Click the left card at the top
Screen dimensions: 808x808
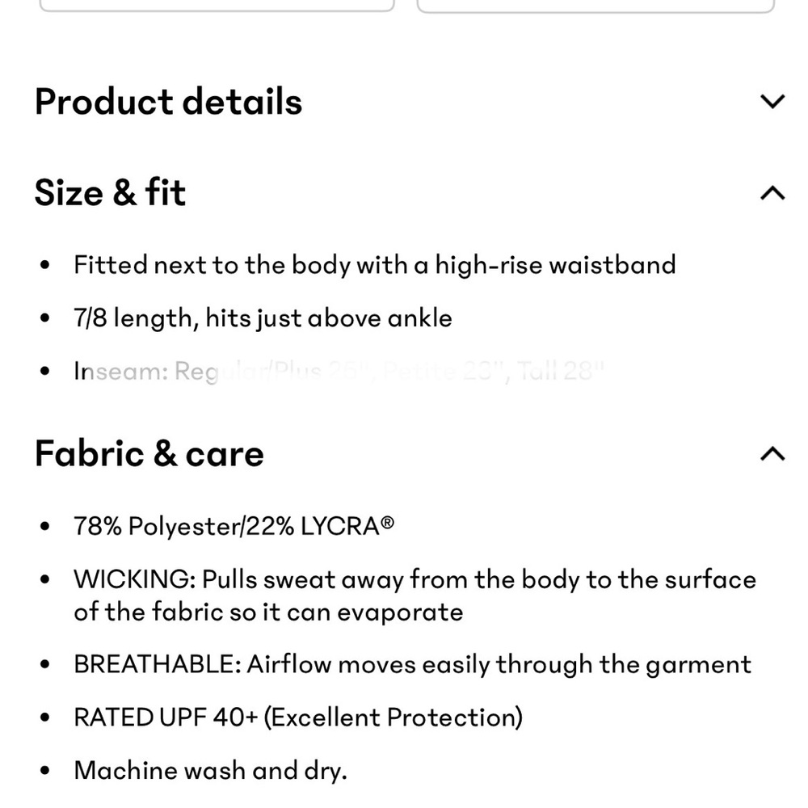pyautogui.click(x=216, y=4)
